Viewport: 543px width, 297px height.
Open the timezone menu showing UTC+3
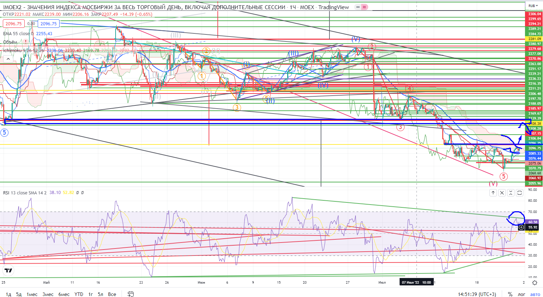click(477, 294)
